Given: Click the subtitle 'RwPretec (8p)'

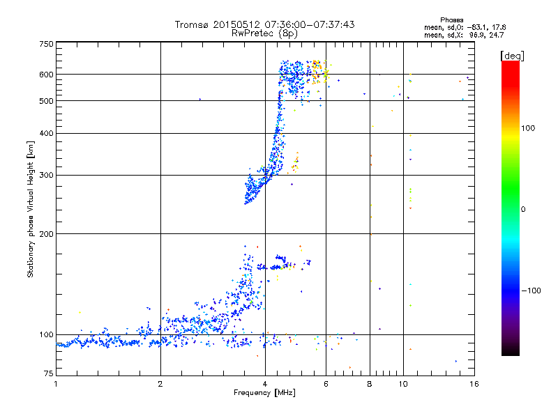Looking at the screenshot, I should tap(264, 33).
